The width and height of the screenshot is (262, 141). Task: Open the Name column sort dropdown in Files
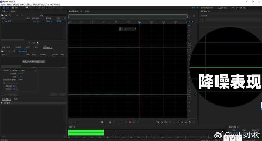coord(4,19)
